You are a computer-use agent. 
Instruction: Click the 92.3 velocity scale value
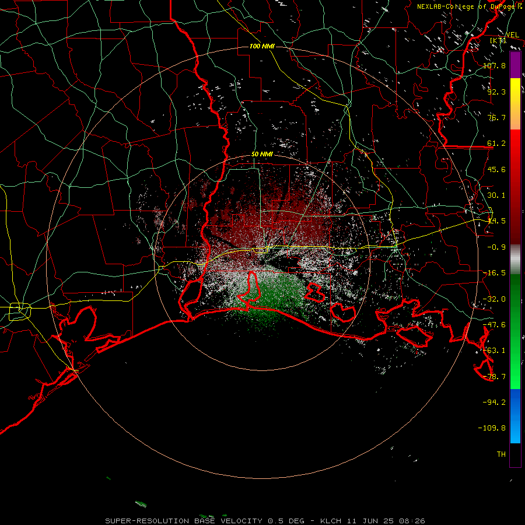[x=496, y=92]
